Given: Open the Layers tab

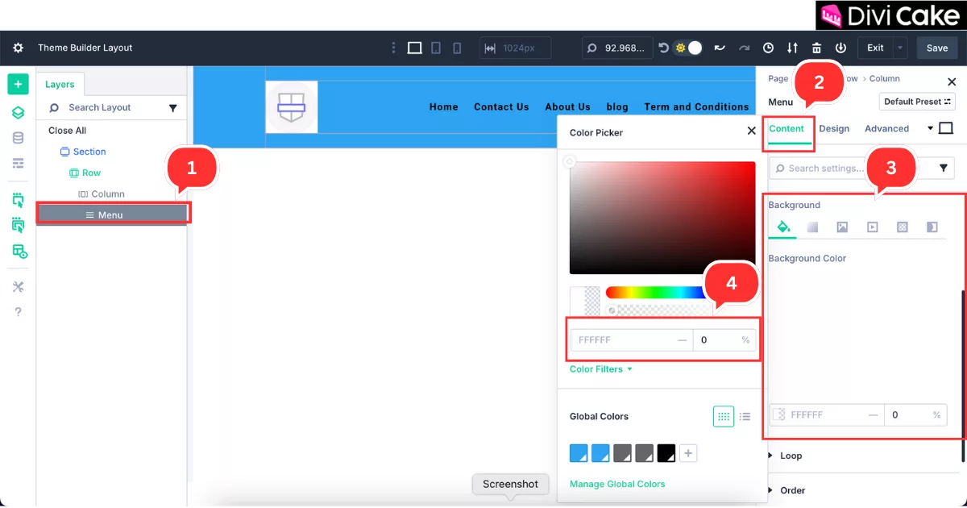Looking at the screenshot, I should [60, 85].
